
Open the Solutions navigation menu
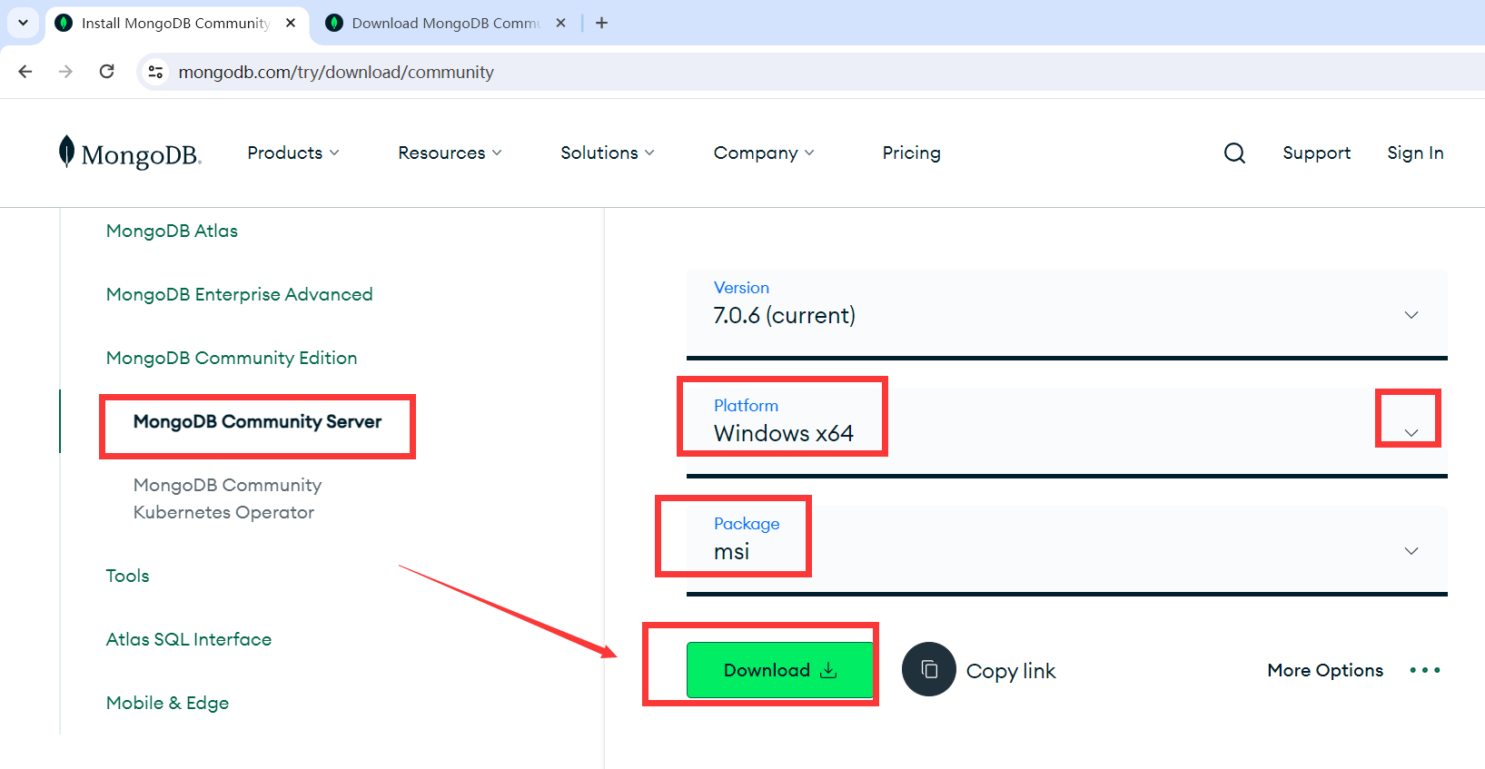(x=608, y=153)
